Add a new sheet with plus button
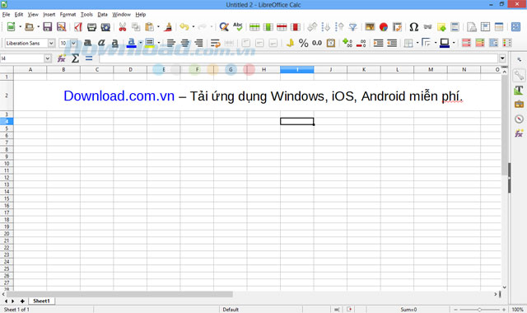 click(22, 301)
